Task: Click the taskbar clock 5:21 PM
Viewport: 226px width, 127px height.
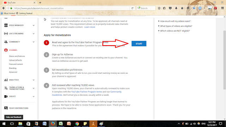Action: tap(212, 124)
